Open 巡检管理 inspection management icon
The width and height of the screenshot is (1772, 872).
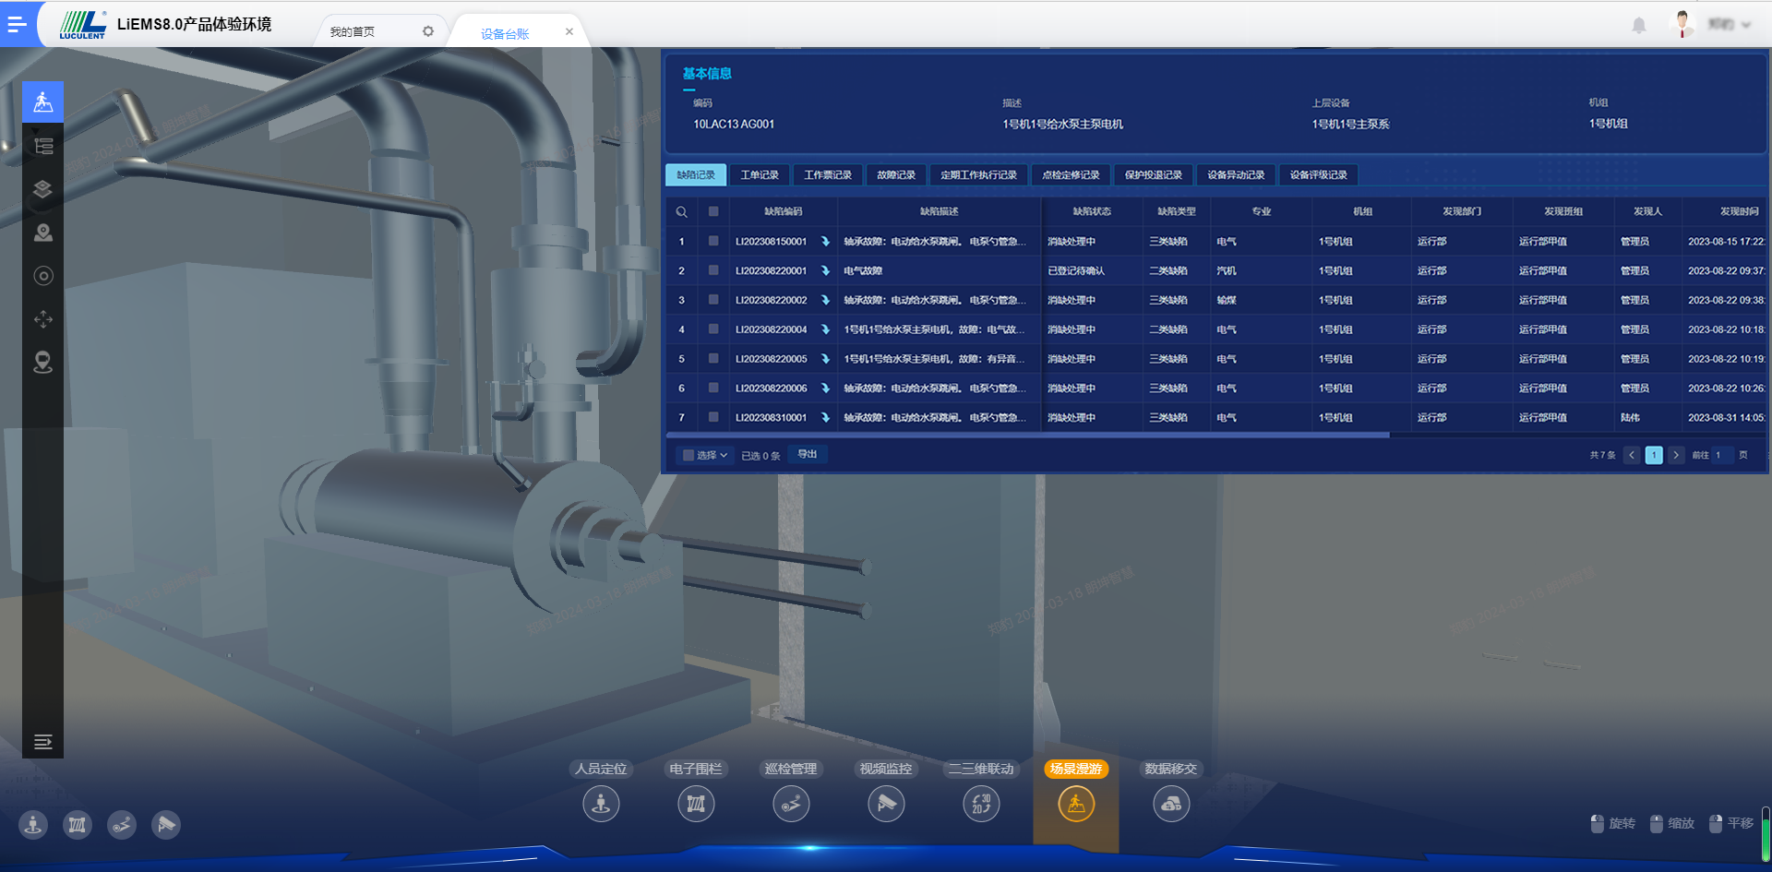pos(791,804)
